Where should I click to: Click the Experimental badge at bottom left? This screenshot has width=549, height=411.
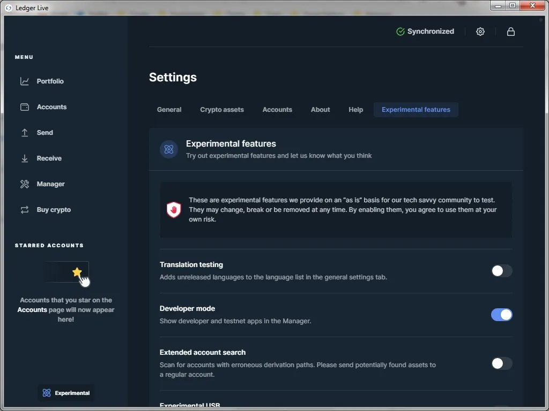click(x=65, y=392)
